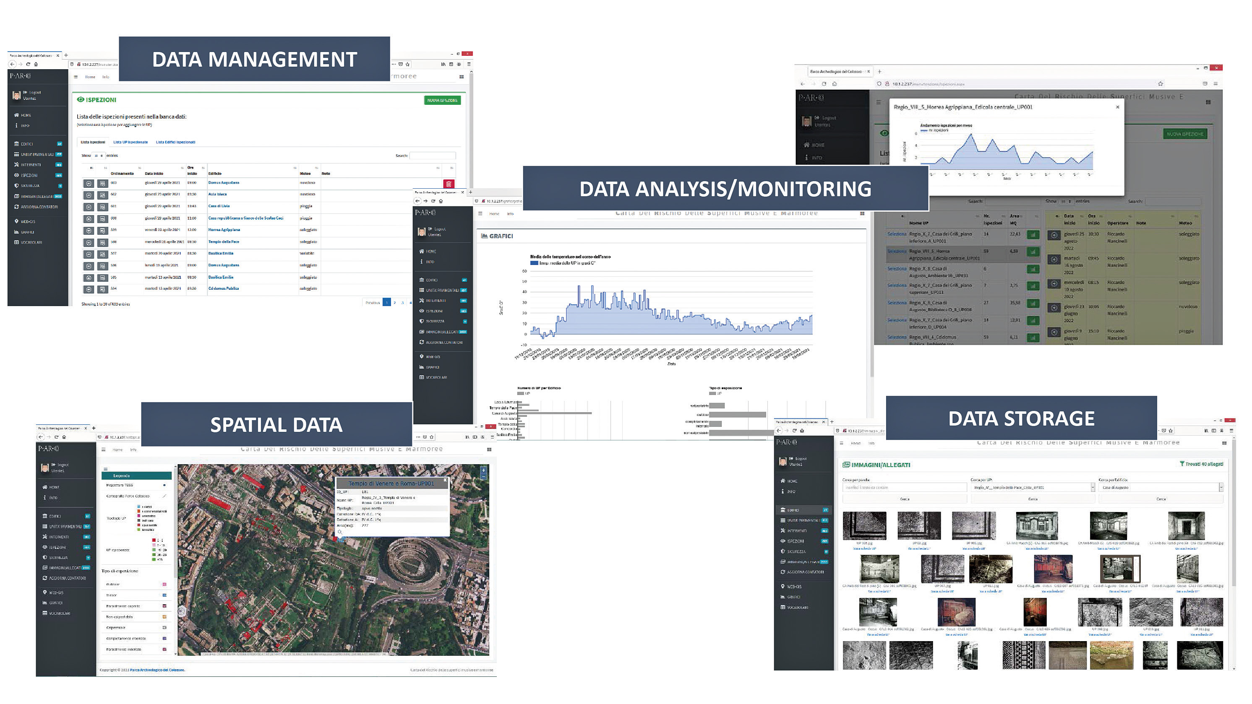Bookmark the page with the star in the Ispezioni window
The image size is (1252, 704).
tap(408, 64)
